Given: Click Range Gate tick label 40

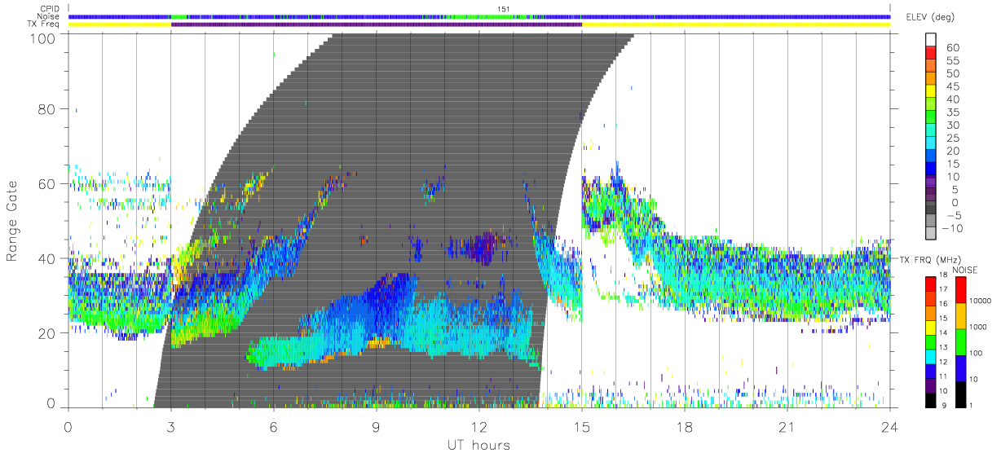Looking at the screenshot, I should tap(47, 258).
